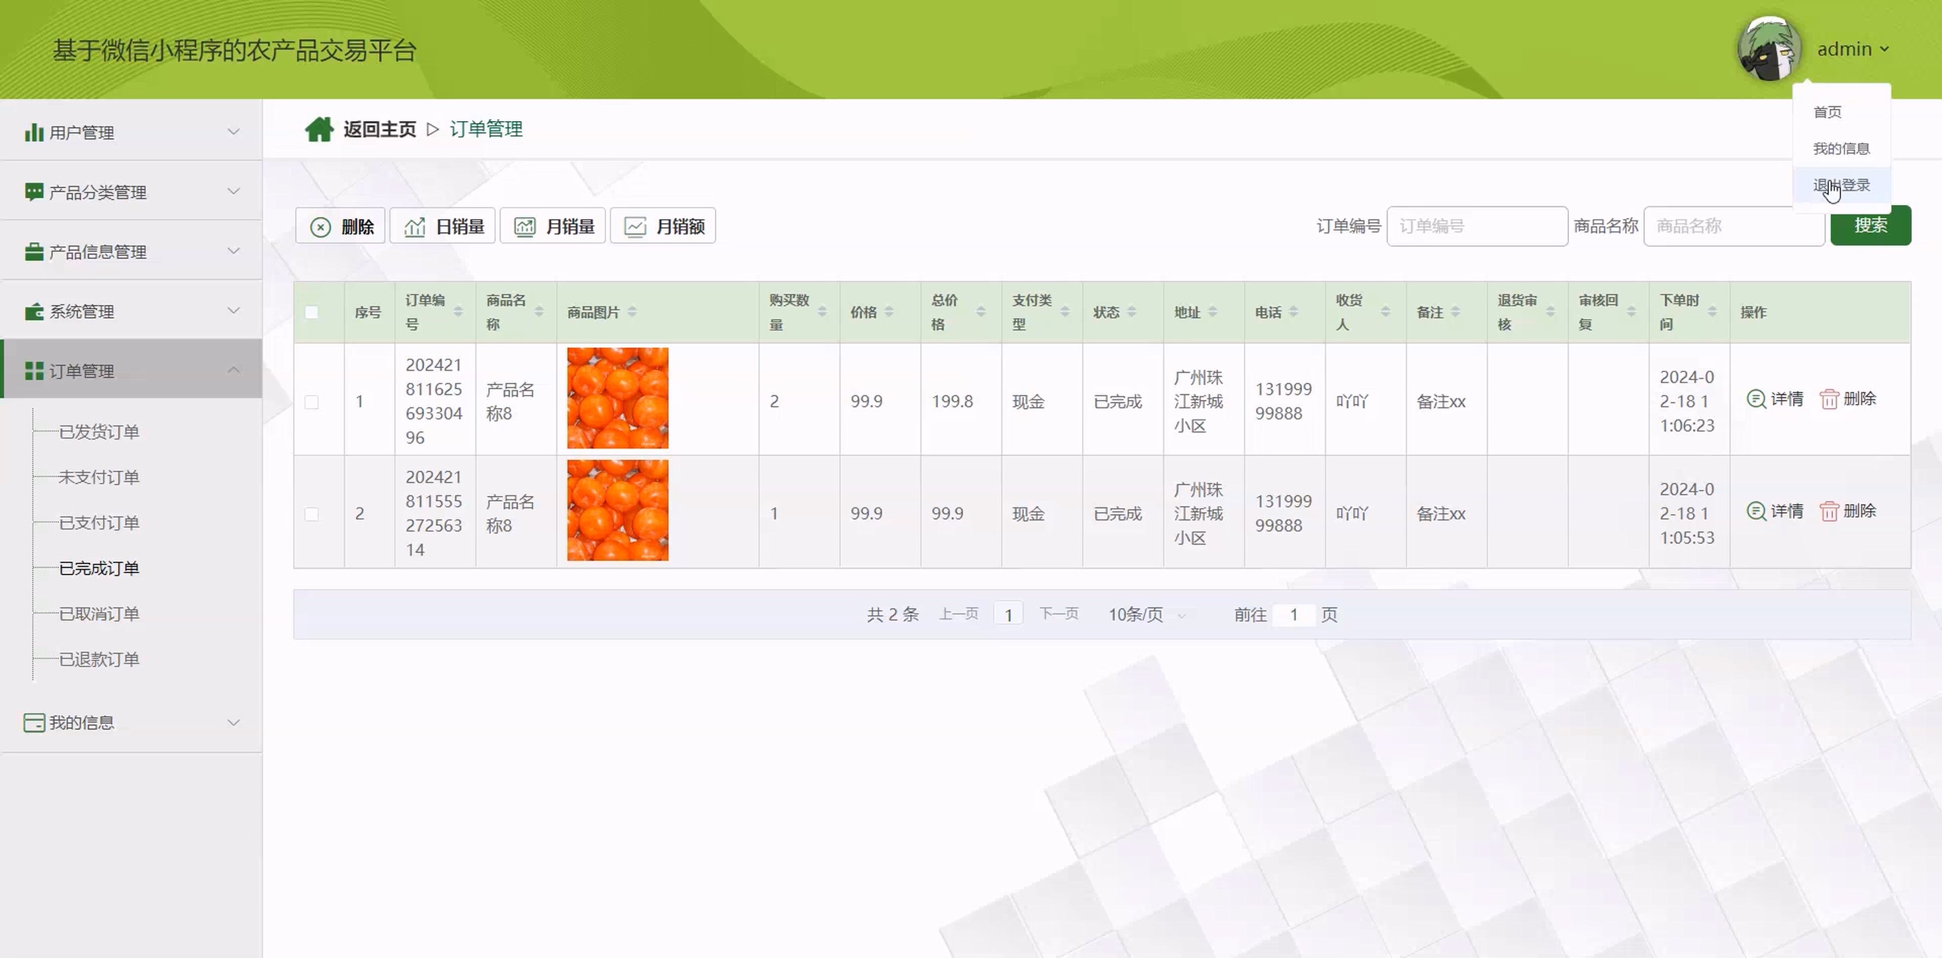Open 未支付订单 in sidebar

pyautogui.click(x=99, y=477)
